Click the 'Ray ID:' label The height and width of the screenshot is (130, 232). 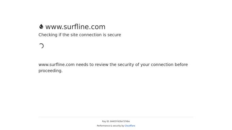tap(106, 122)
